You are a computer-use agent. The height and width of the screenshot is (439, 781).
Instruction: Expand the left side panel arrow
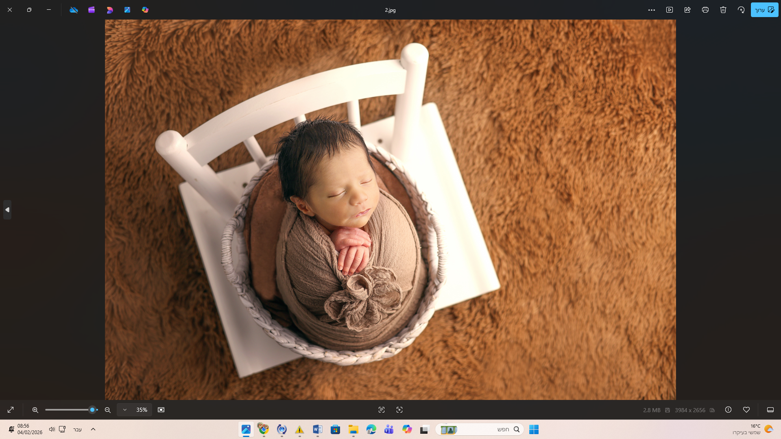point(7,210)
